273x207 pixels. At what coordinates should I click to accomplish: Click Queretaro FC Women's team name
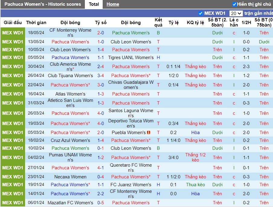(131, 168)
